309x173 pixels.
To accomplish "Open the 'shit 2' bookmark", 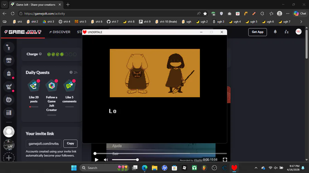I will (32, 22).
